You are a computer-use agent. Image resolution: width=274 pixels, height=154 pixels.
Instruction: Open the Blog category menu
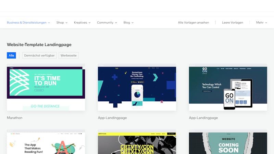pos(127,23)
